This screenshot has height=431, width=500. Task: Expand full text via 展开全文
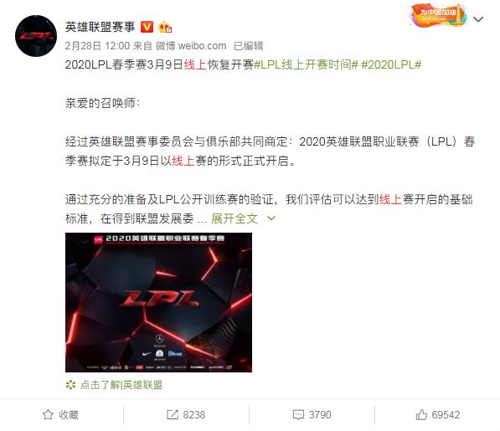pyautogui.click(x=234, y=218)
